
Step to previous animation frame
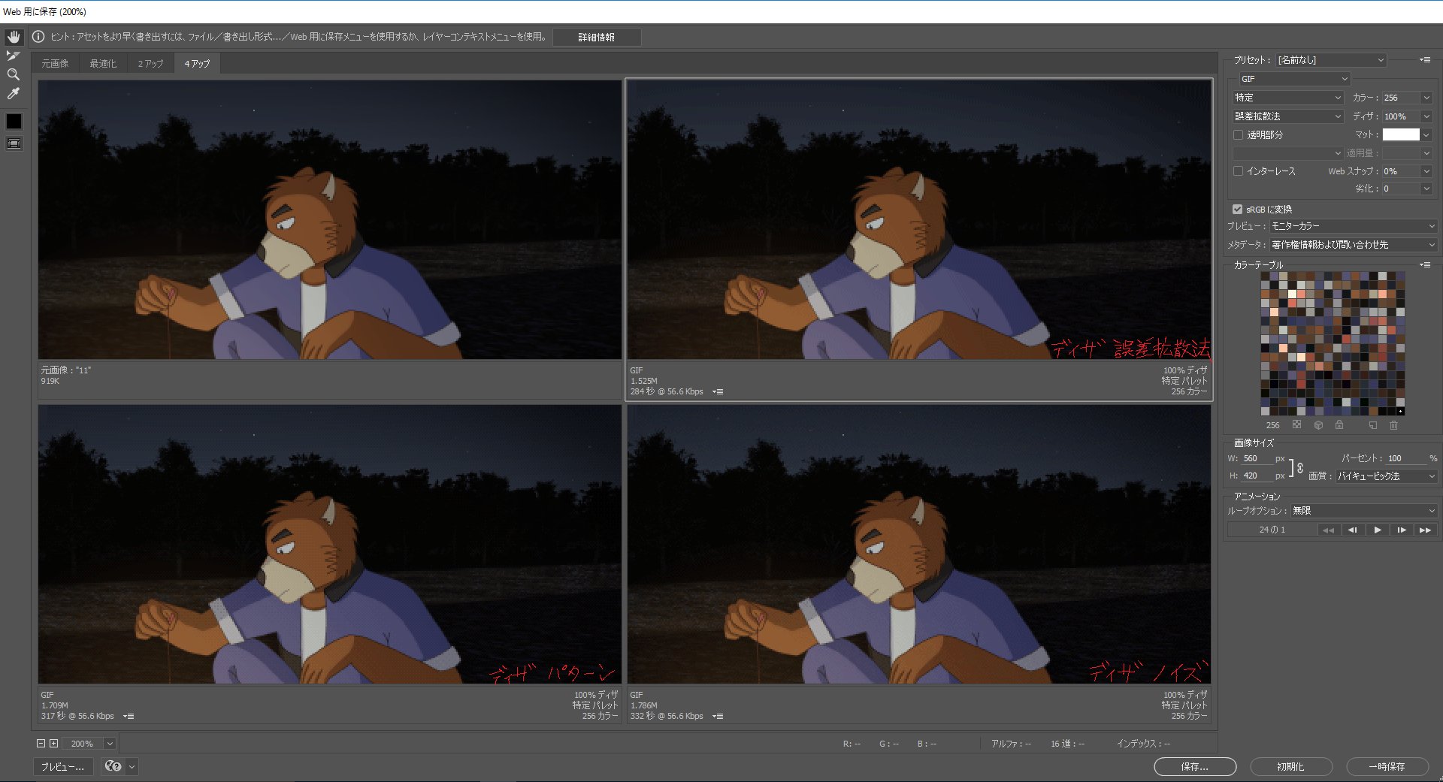point(1353,530)
